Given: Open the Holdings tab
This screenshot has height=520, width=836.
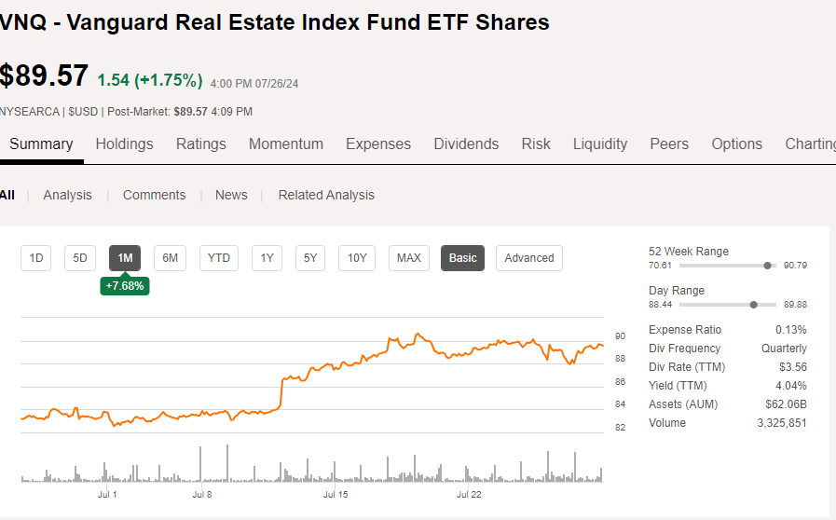Looking at the screenshot, I should (x=124, y=144).
